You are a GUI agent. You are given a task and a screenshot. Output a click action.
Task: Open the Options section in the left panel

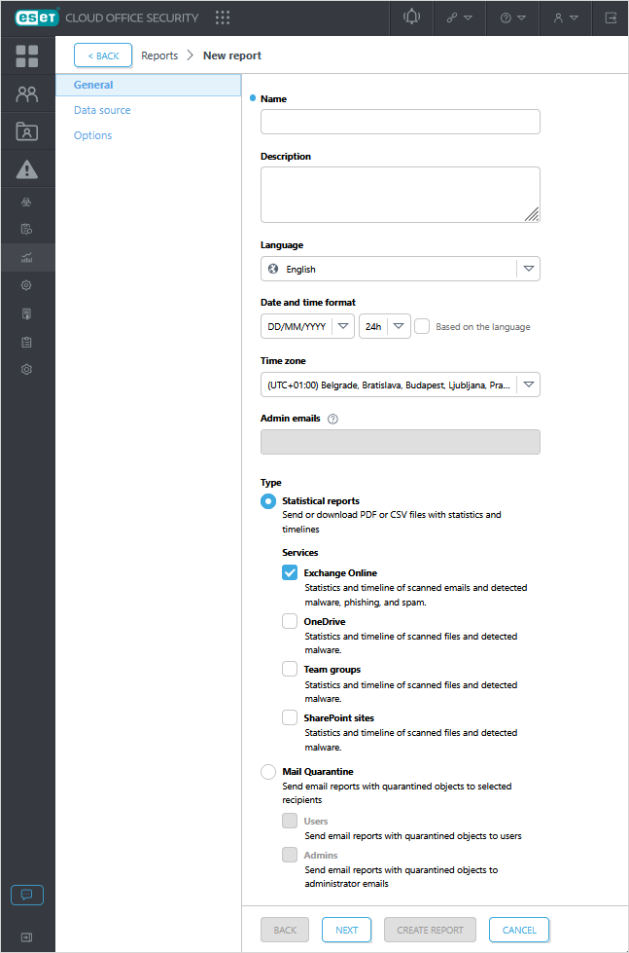pos(92,134)
